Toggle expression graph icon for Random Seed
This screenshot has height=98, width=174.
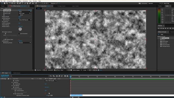tap(49, 95)
